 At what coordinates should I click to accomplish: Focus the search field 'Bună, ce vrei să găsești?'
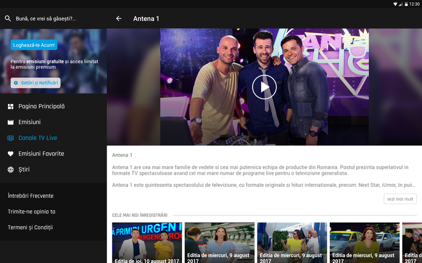[46, 19]
